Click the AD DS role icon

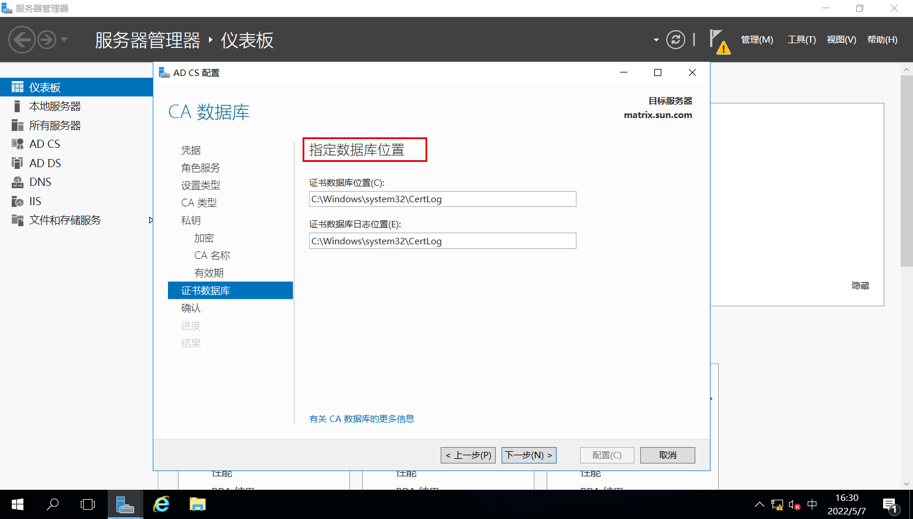[x=18, y=163]
